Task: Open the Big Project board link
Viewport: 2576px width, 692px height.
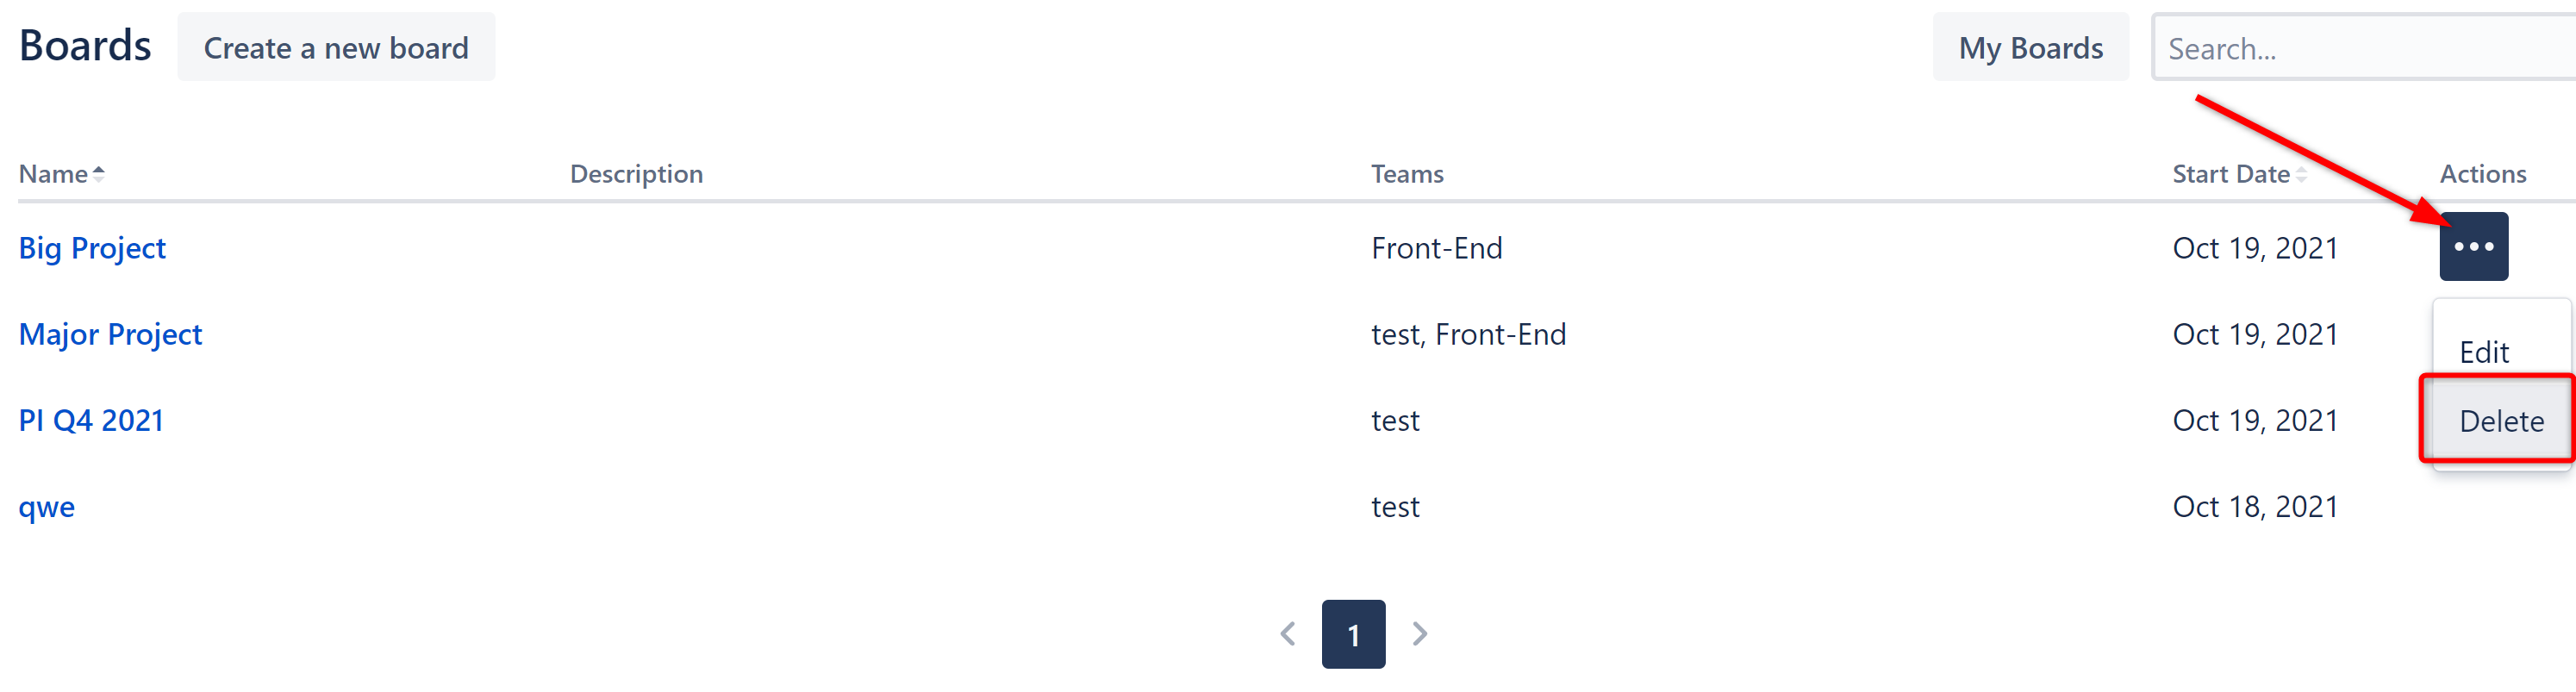Action: click(92, 248)
